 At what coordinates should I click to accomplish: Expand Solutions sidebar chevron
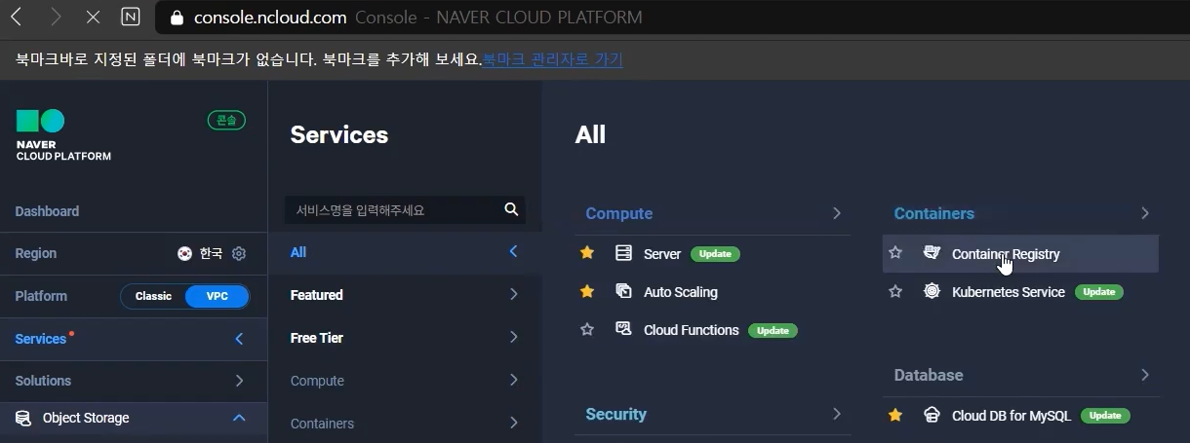pyautogui.click(x=239, y=381)
